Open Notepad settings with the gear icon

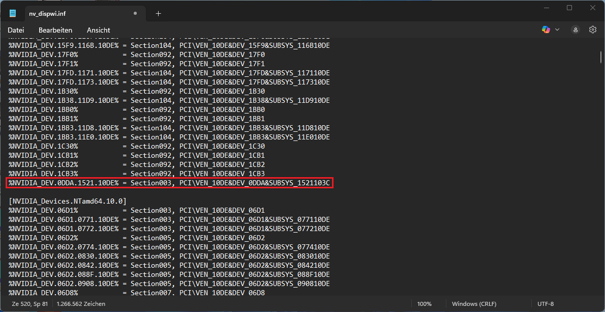[x=592, y=30]
